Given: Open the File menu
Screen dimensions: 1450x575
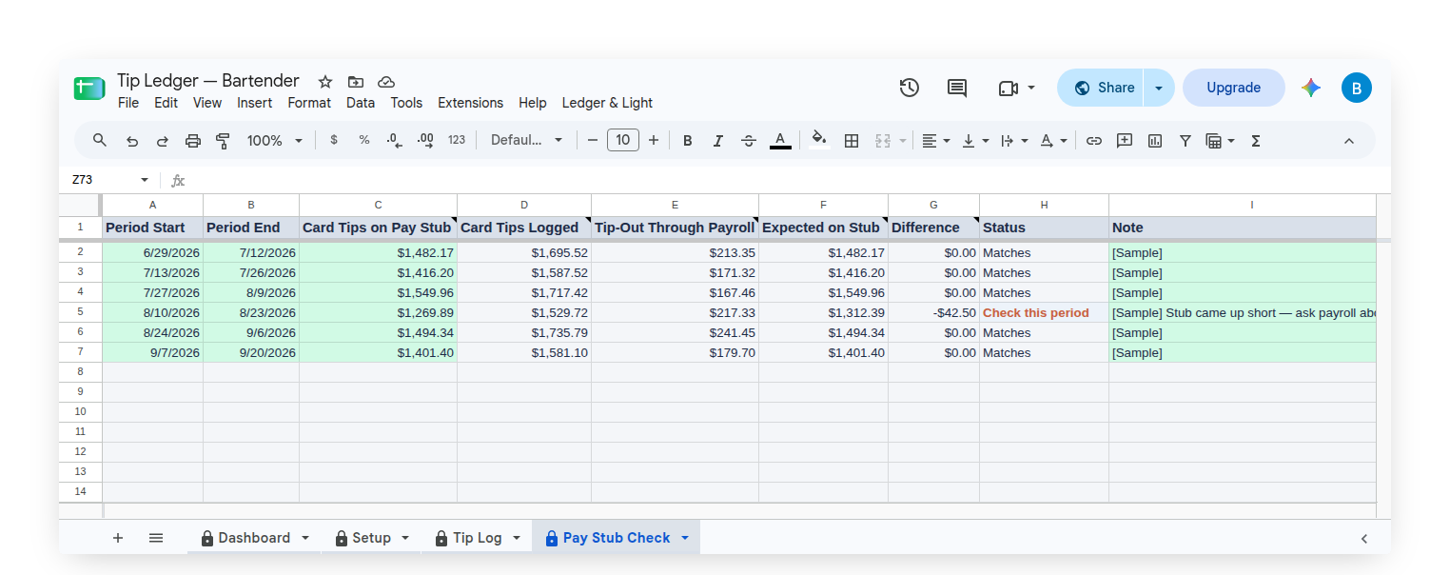Looking at the screenshot, I should click(128, 103).
